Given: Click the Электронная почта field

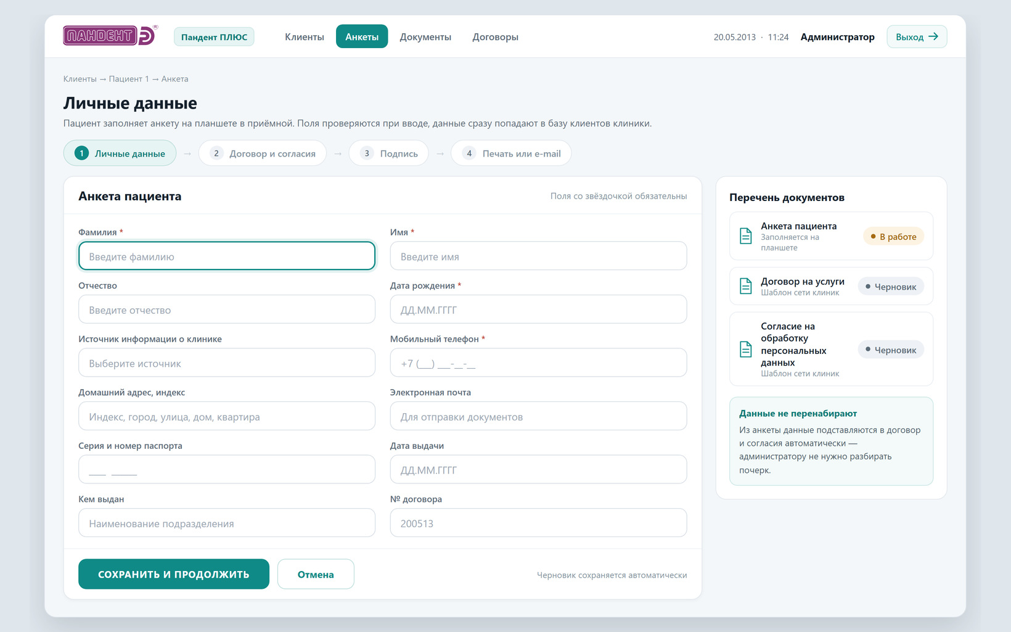Looking at the screenshot, I should (x=538, y=416).
